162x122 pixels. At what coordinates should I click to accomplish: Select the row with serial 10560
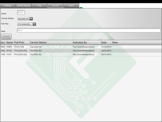81,47
